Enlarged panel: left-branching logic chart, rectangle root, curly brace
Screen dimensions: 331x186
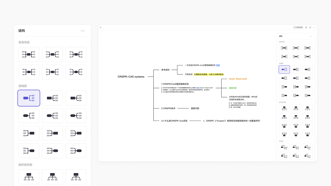click(x=52, y=133)
